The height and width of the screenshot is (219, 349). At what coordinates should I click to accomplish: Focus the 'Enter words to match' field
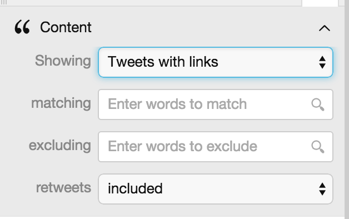click(x=216, y=104)
